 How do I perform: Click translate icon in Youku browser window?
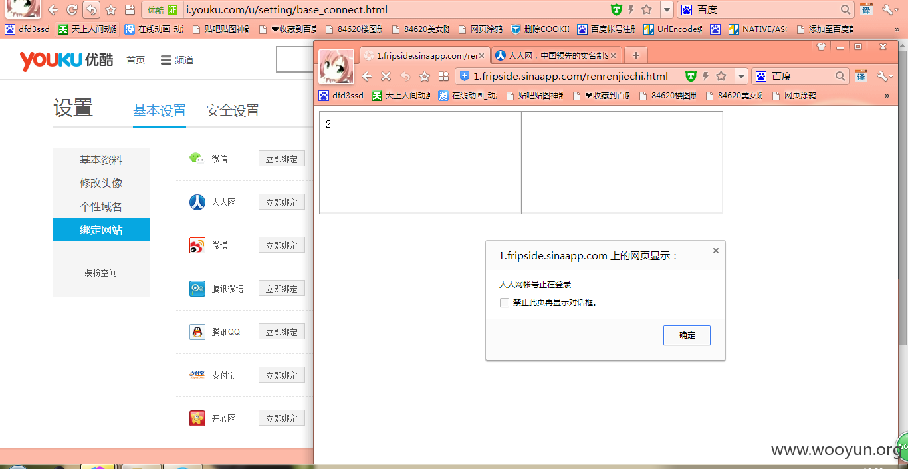(x=866, y=10)
